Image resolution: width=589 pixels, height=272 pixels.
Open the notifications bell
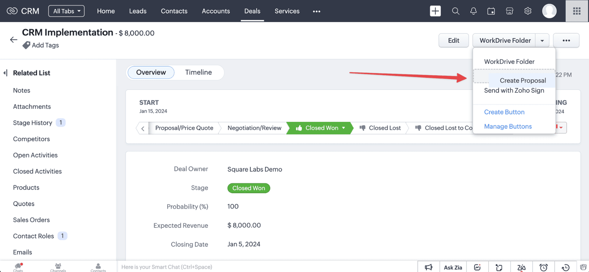[473, 11]
